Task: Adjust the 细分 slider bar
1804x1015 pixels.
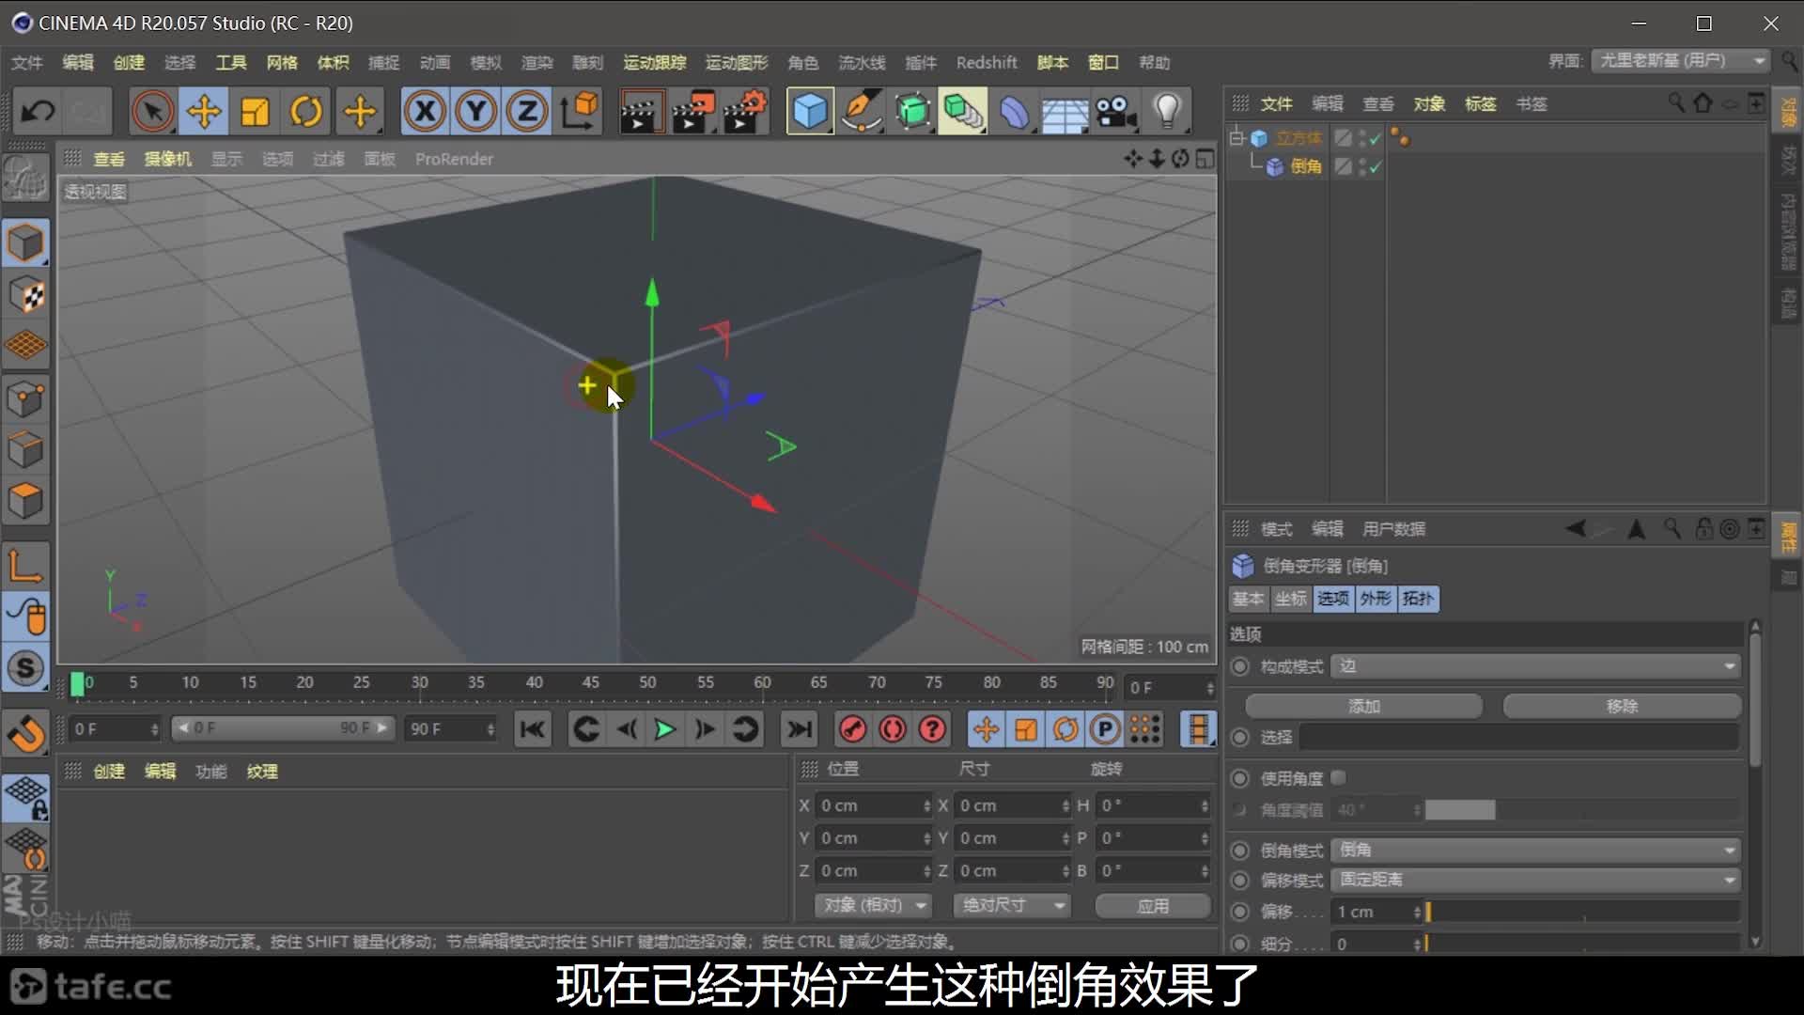Action: point(1583,944)
